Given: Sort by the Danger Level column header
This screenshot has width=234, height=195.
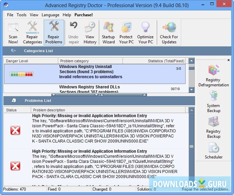Looking at the screenshot, I should click(31, 61).
